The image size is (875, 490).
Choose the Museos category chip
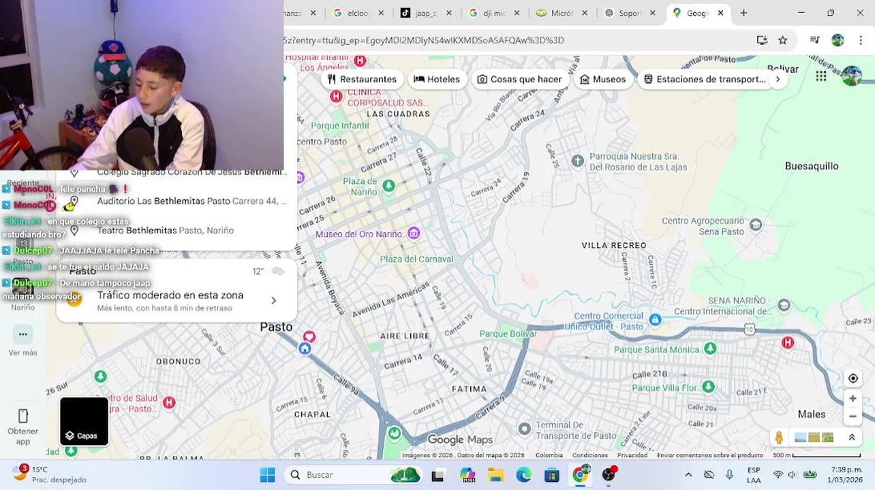coord(602,79)
